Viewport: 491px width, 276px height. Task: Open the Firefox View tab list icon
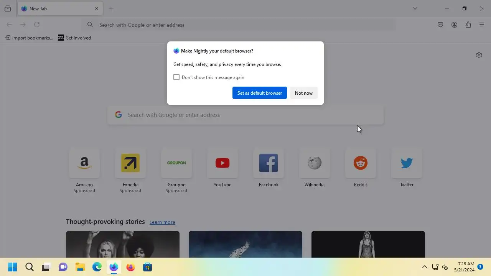(x=8, y=8)
